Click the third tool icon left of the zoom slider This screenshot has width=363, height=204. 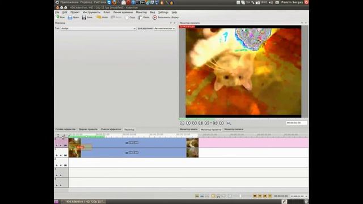[x=207, y=196]
